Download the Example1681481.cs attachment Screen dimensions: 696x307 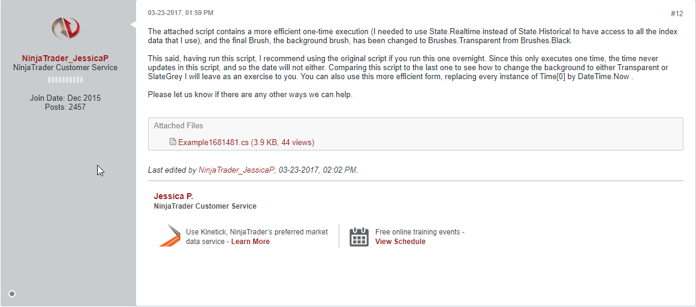(213, 142)
